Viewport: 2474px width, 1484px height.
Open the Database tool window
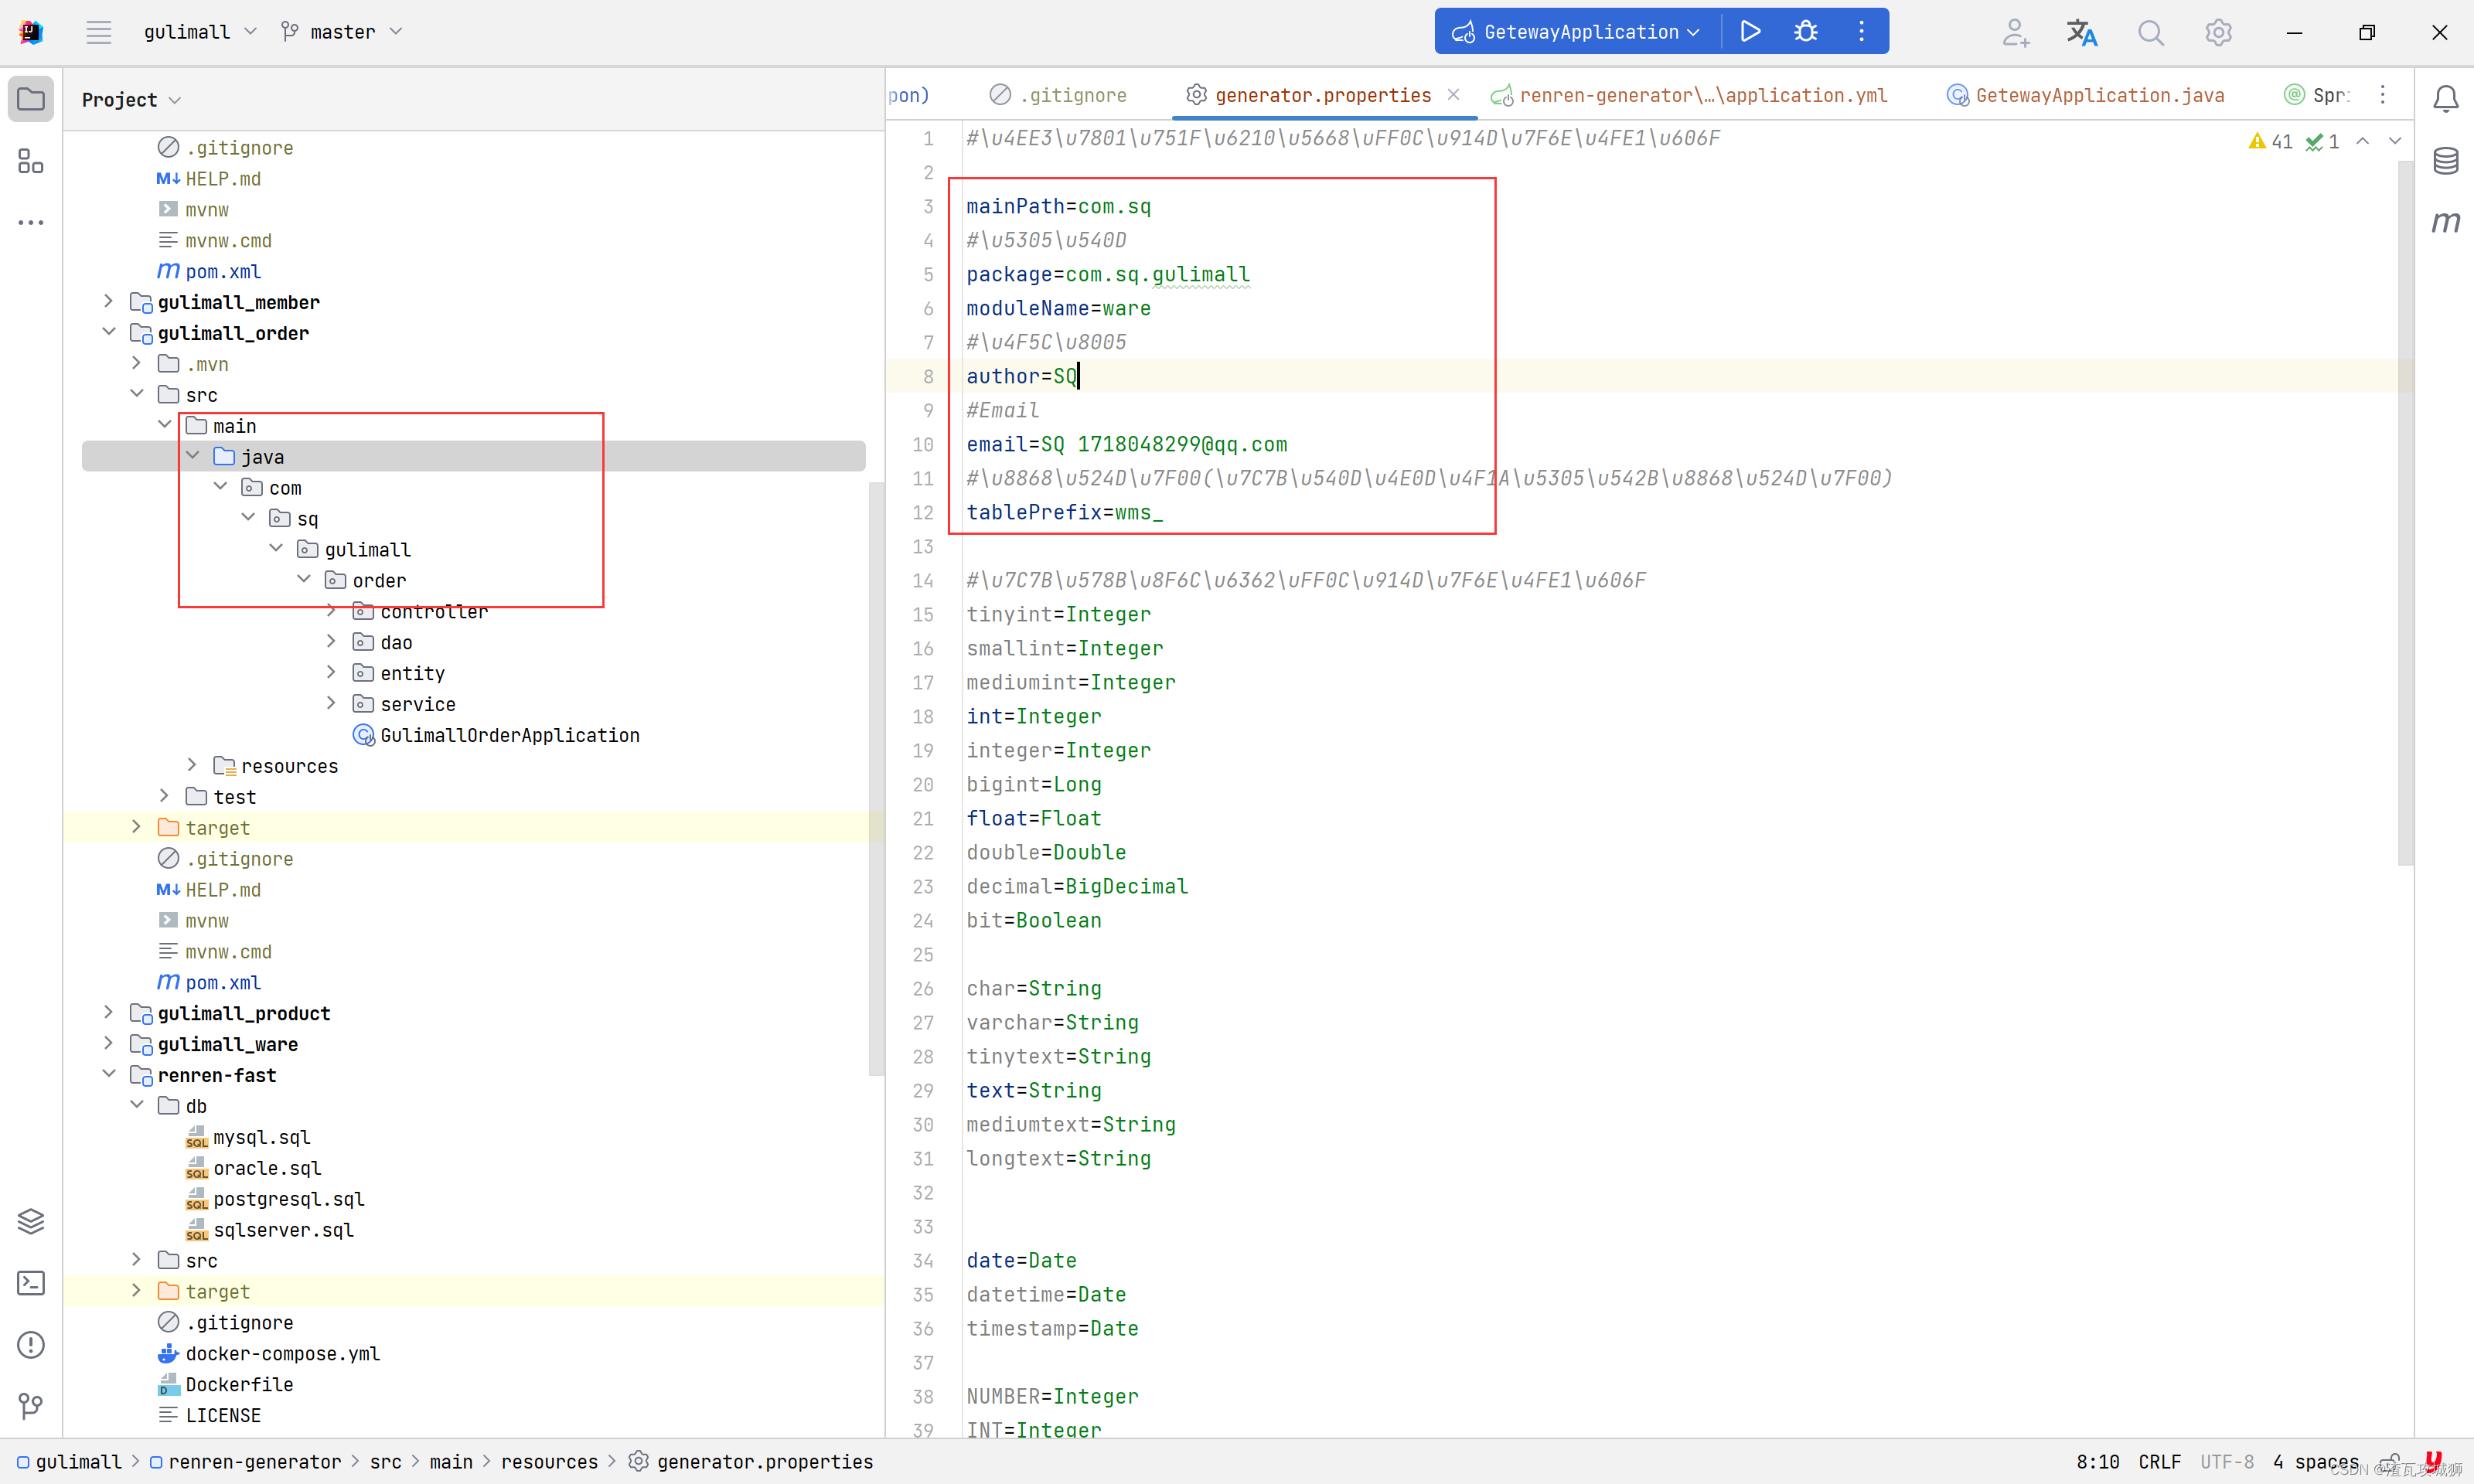tap(2445, 160)
